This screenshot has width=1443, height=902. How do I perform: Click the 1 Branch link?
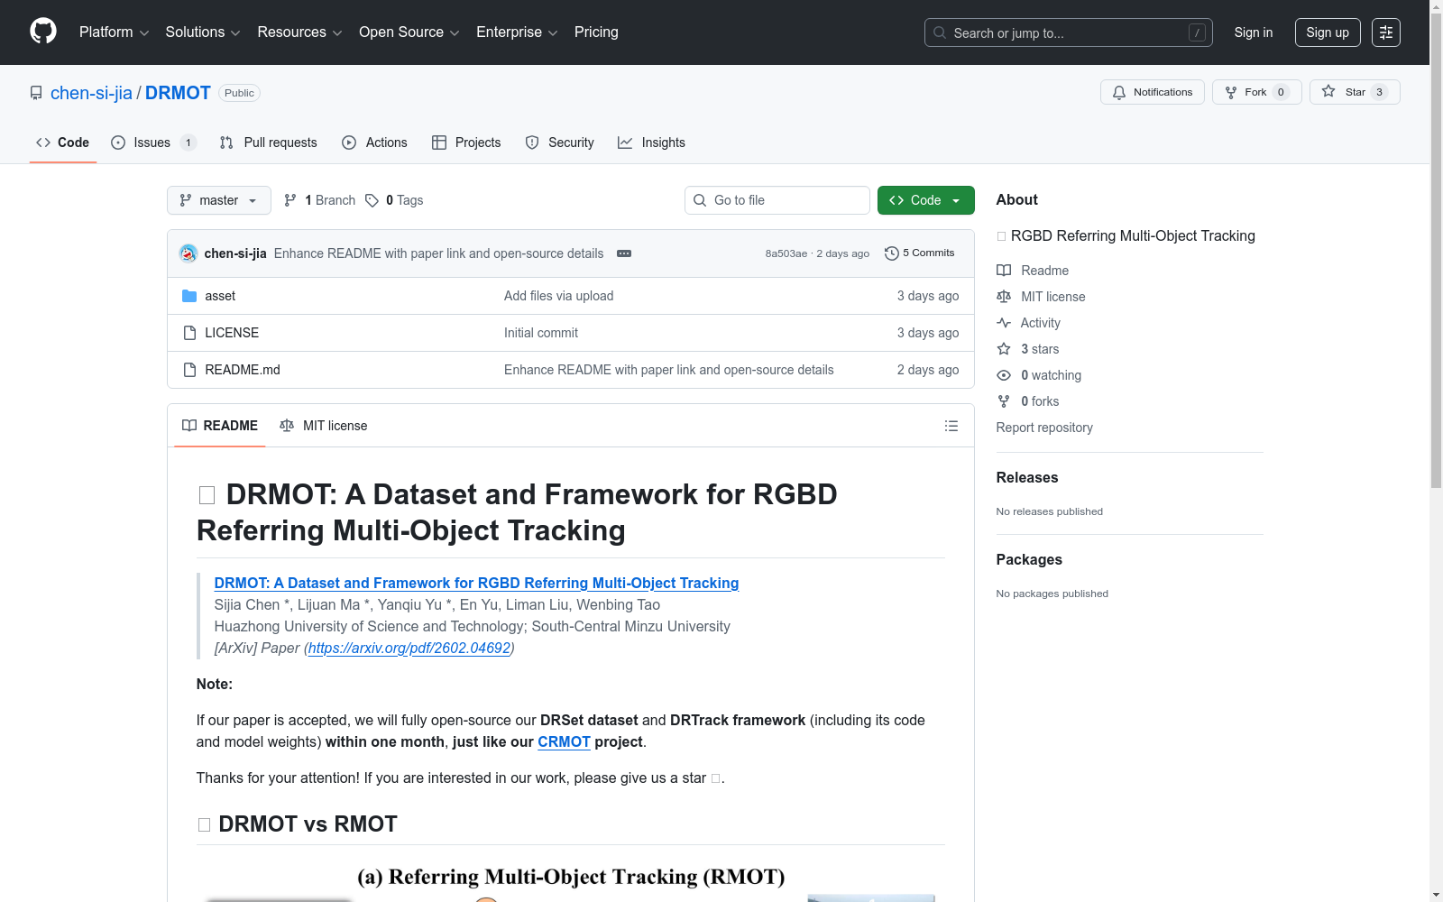pyautogui.click(x=320, y=200)
